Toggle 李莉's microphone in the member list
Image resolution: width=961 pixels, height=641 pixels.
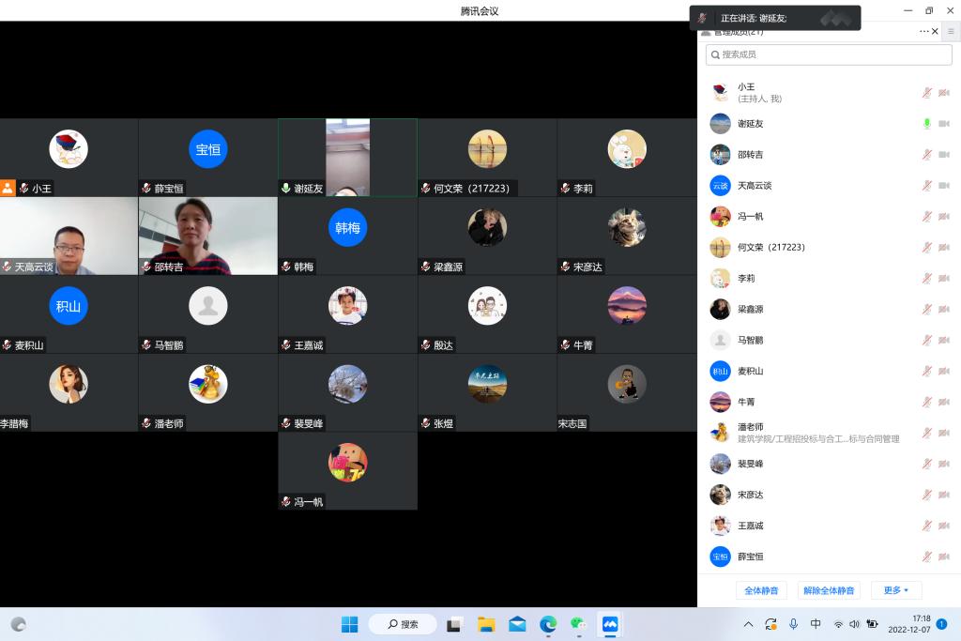click(927, 279)
